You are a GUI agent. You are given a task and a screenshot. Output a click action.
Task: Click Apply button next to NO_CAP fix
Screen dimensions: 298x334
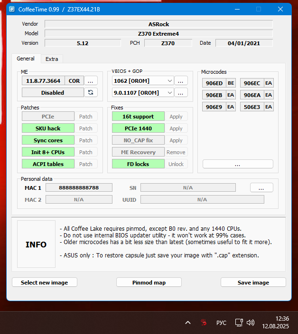click(x=176, y=140)
